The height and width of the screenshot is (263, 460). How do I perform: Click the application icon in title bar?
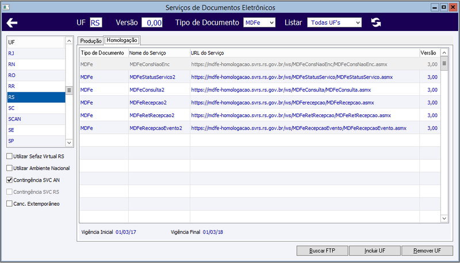6,7
